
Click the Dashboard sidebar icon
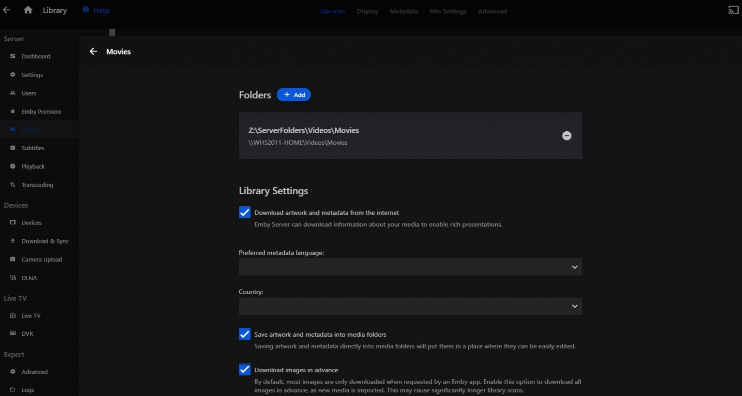click(13, 56)
